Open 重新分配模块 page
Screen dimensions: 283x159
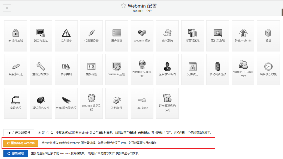41,70
